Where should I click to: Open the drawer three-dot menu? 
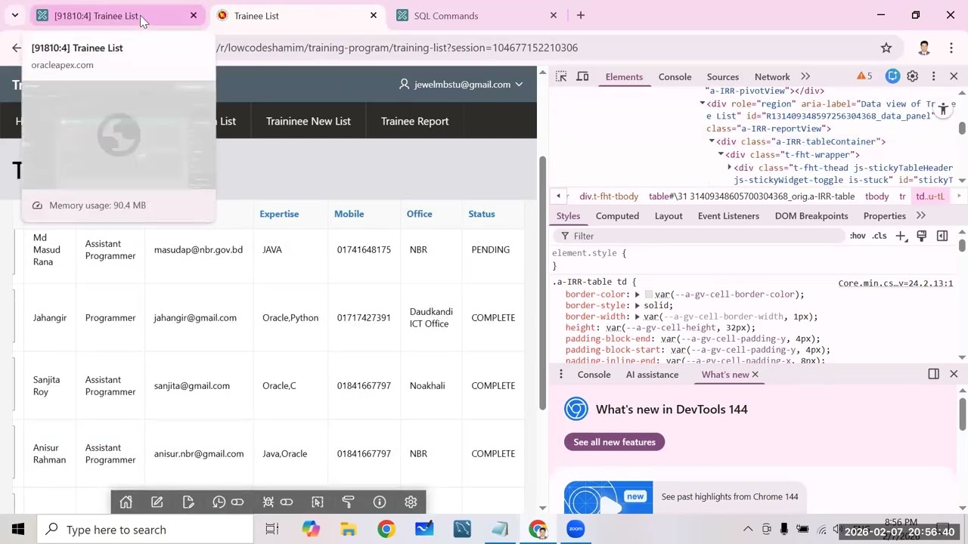coord(560,374)
